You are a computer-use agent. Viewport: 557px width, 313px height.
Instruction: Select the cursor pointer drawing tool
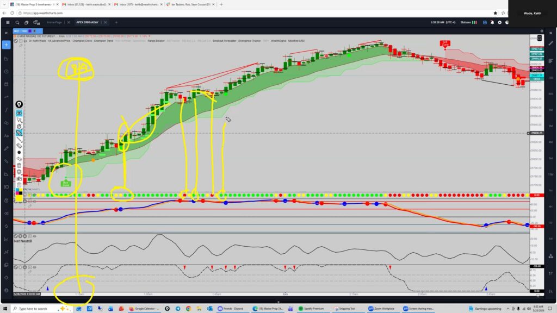19,120
